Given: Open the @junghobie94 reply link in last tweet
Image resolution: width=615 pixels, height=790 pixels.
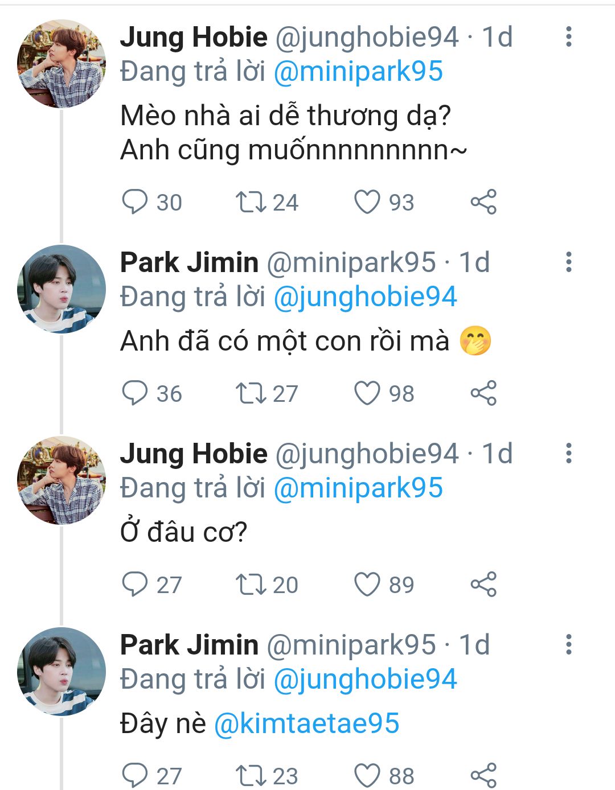Looking at the screenshot, I should click(x=365, y=680).
